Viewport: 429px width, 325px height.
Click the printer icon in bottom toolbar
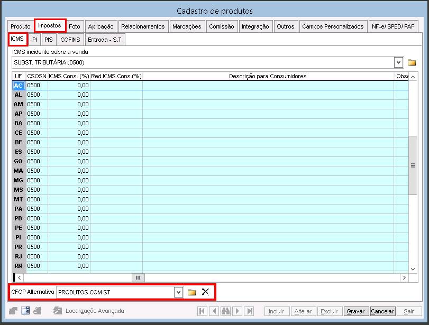37,311
